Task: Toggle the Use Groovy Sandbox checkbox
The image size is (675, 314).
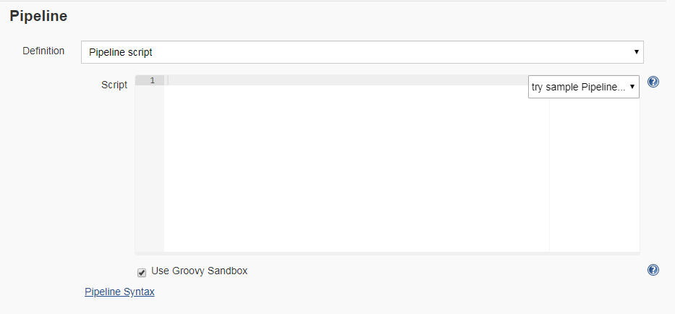Action: pos(142,272)
